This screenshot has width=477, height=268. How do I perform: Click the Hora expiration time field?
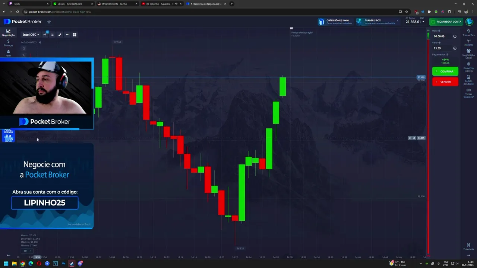coord(442,36)
